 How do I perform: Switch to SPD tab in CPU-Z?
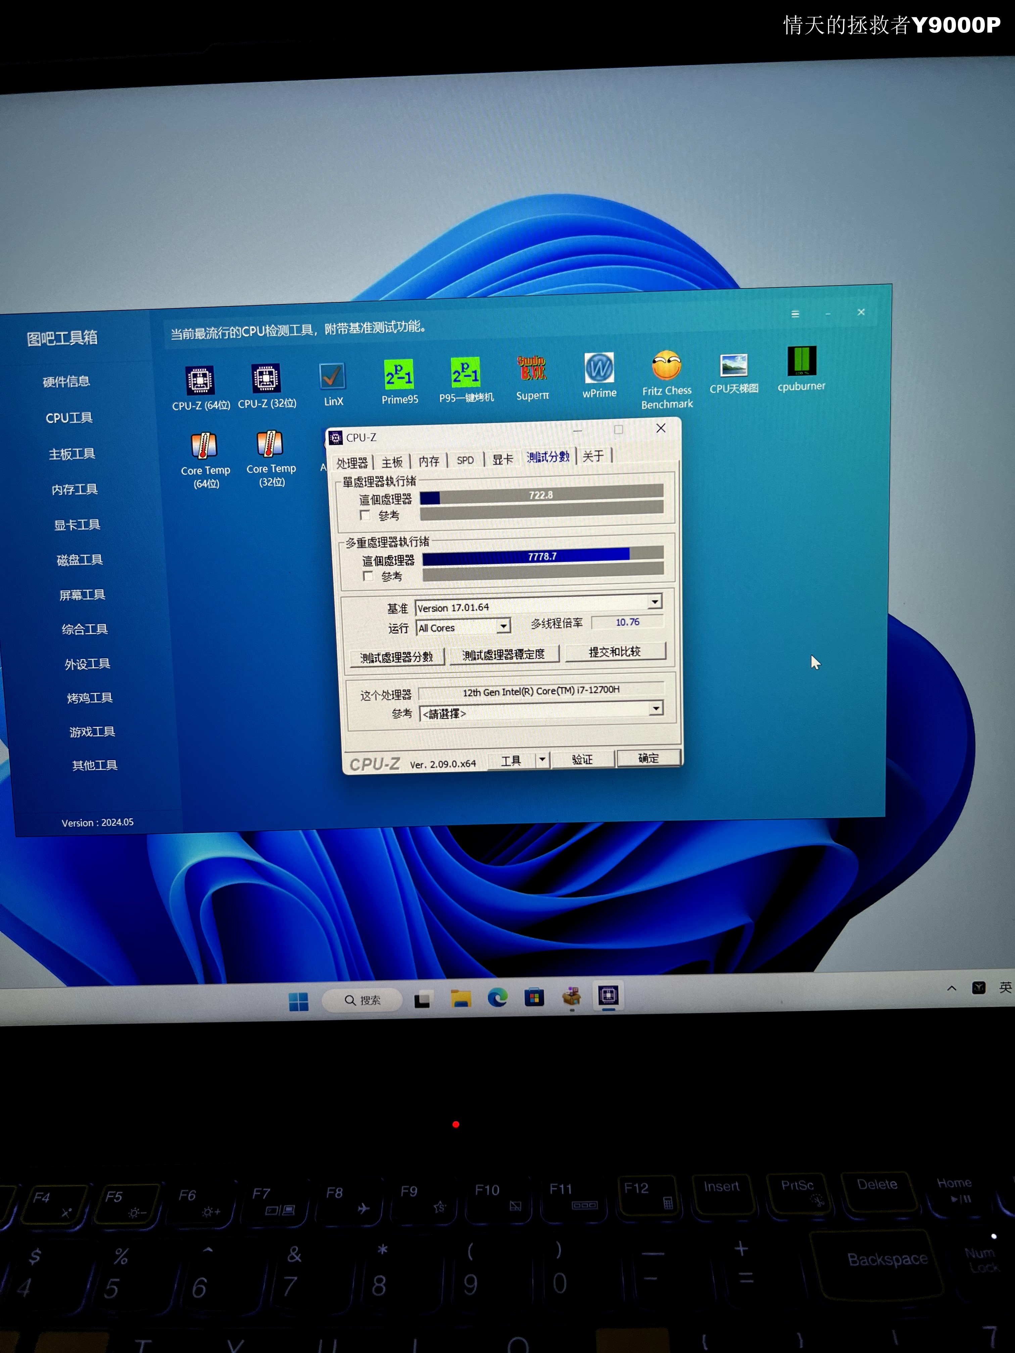point(466,459)
